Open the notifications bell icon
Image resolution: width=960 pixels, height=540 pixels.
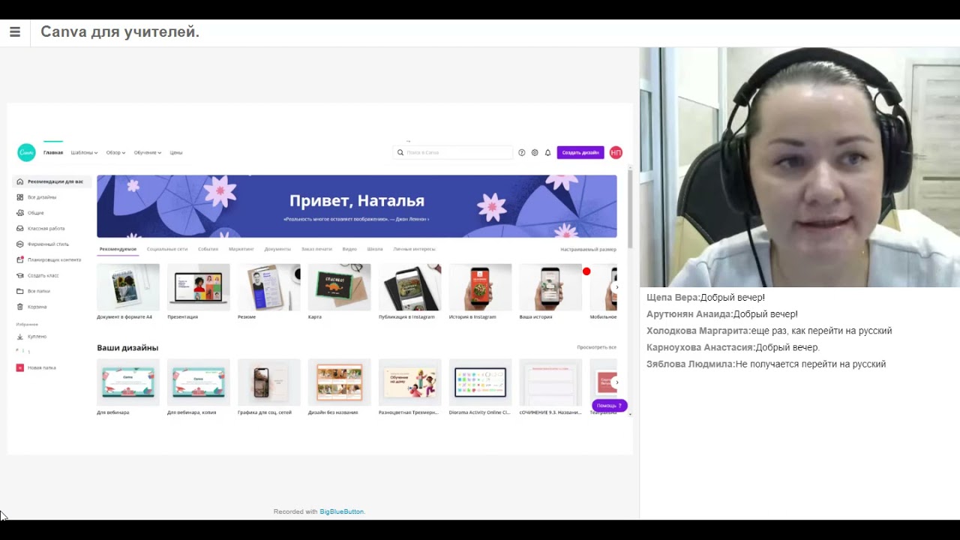click(547, 152)
